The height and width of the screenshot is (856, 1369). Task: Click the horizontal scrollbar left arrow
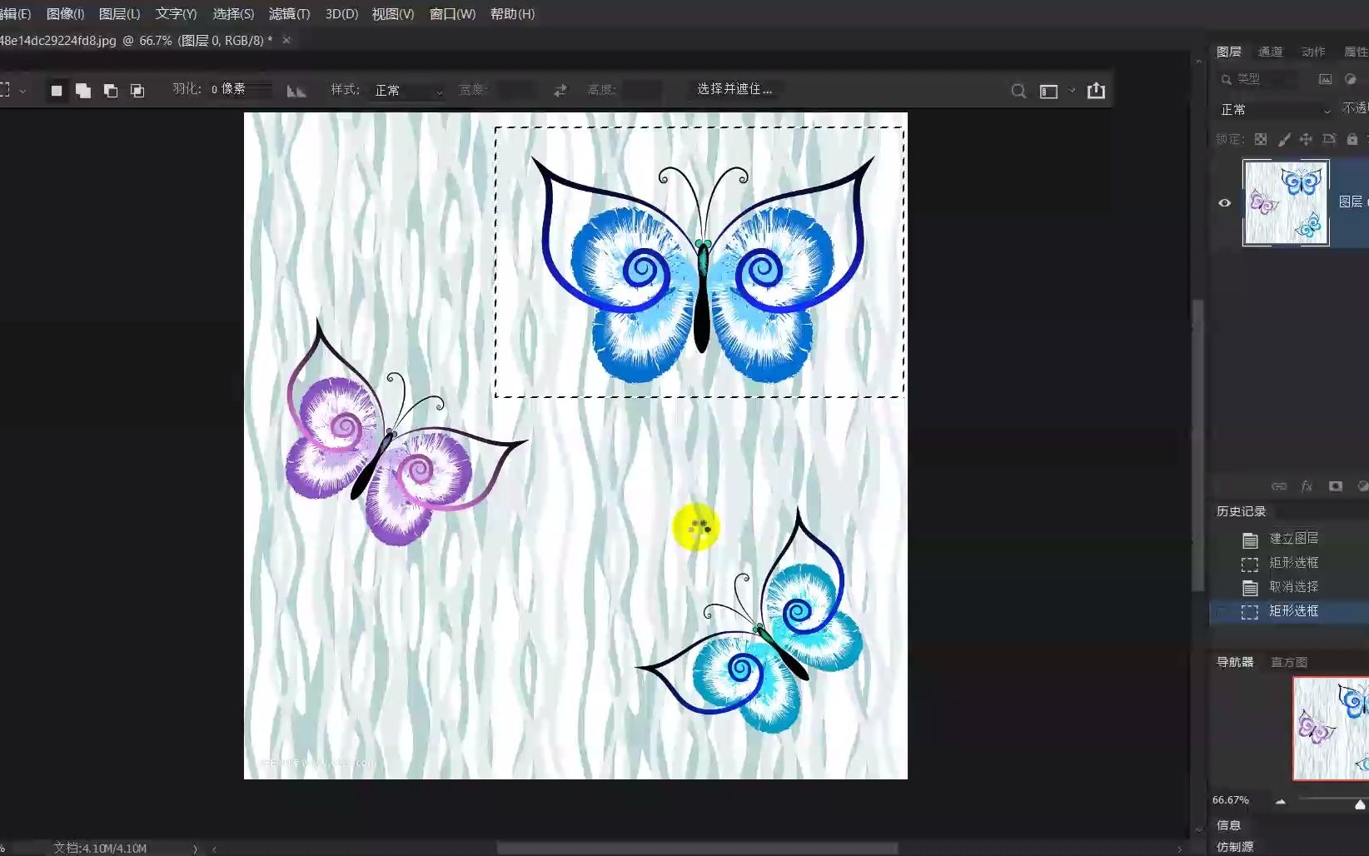tap(215, 849)
